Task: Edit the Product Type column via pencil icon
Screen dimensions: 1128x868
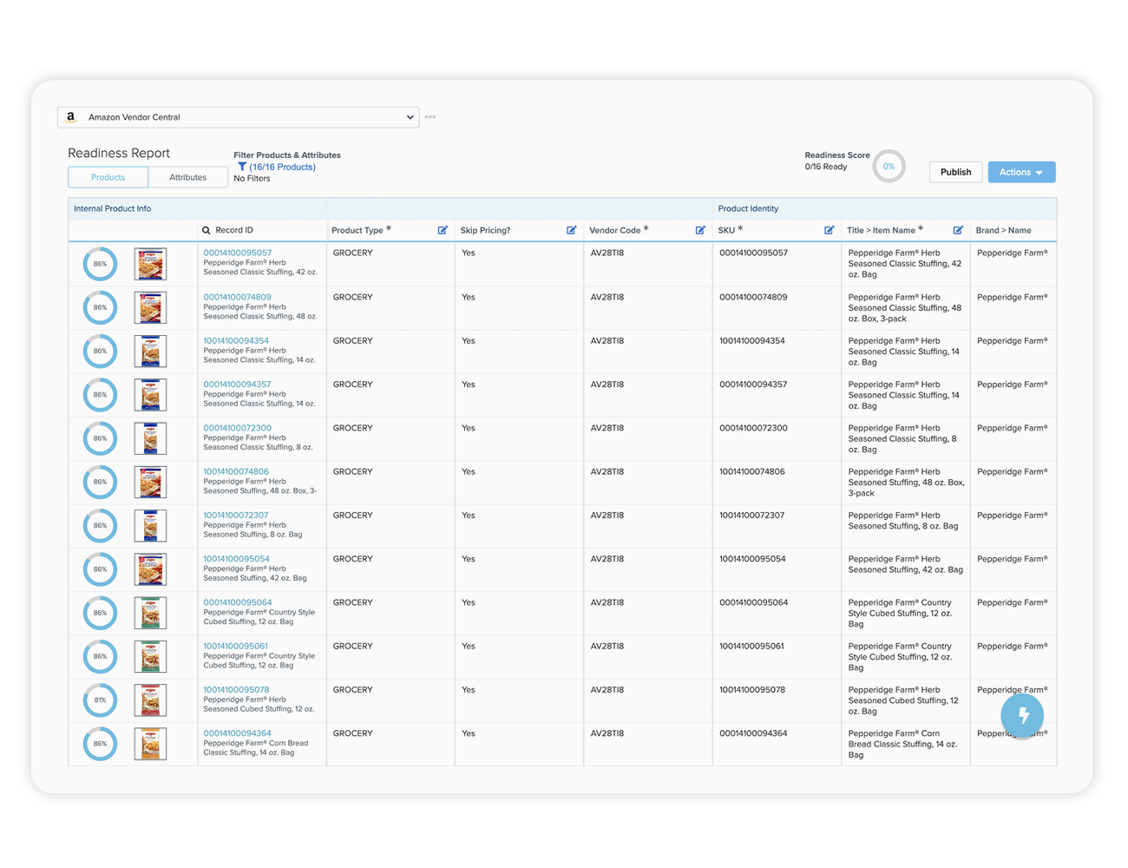Action: pos(443,231)
